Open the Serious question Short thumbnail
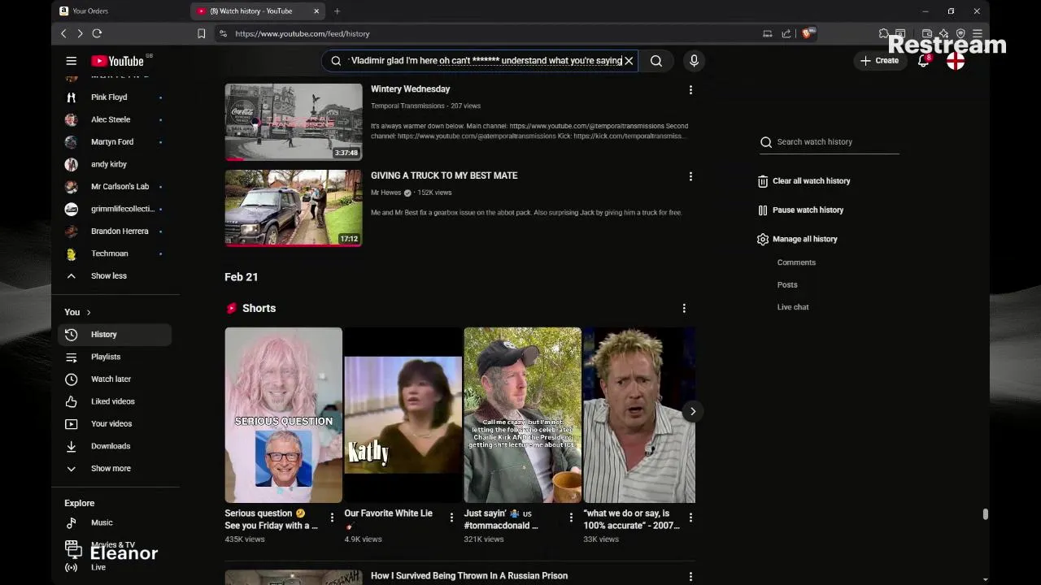 tap(283, 415)
